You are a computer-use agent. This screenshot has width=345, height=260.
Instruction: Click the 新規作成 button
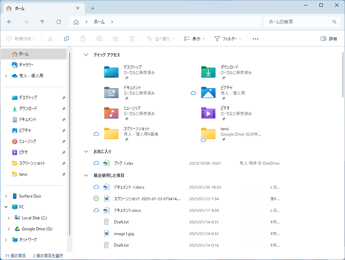click(21, 39)
